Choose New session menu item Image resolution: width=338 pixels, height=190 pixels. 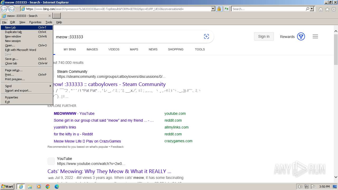[x=26, y=41]
